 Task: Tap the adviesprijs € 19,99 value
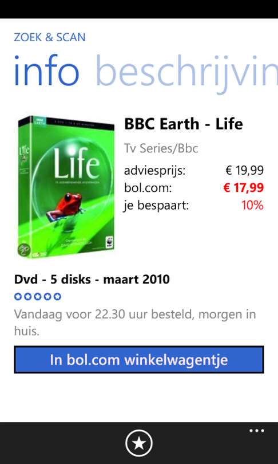[245, 171]
